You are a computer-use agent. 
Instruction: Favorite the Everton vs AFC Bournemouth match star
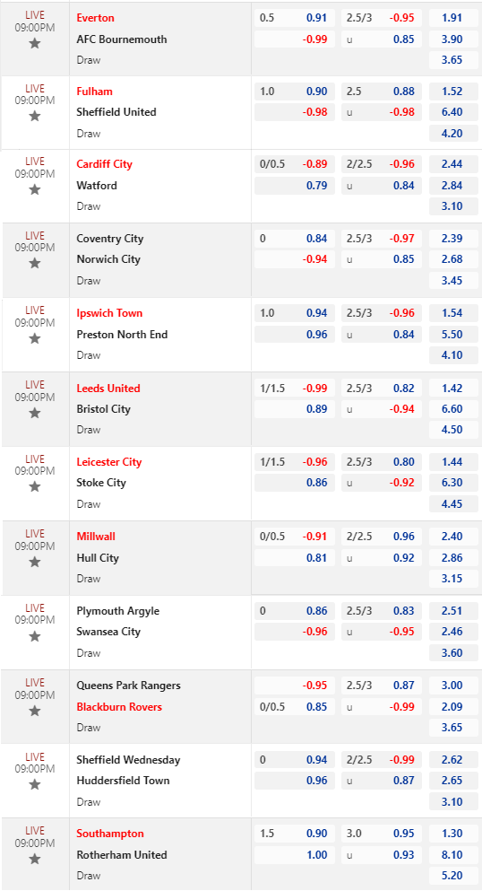point(35,43)
